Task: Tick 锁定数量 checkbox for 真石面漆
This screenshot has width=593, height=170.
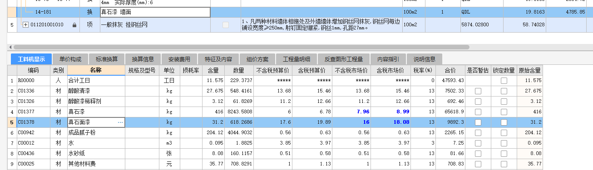Action: [x=504, y=122]
